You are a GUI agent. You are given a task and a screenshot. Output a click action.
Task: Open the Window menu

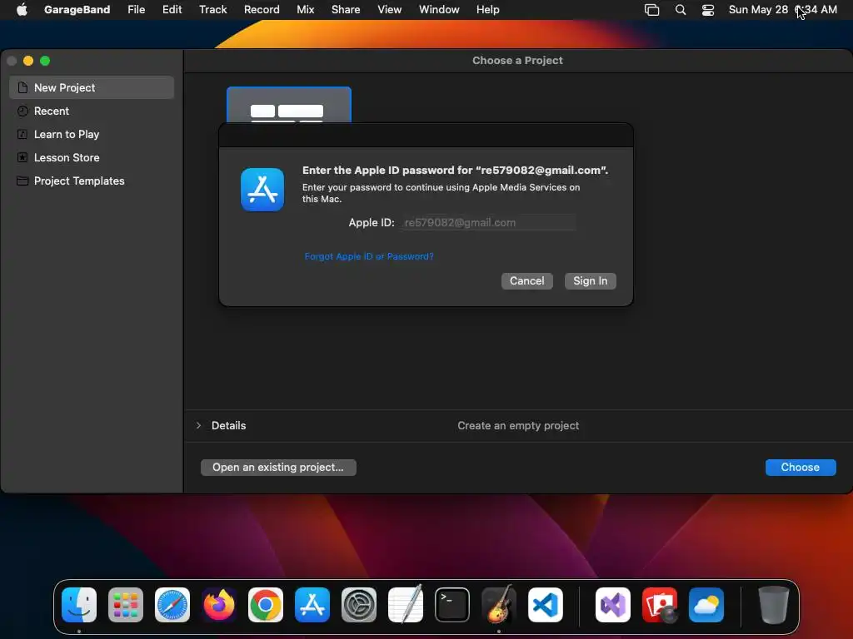439,10
